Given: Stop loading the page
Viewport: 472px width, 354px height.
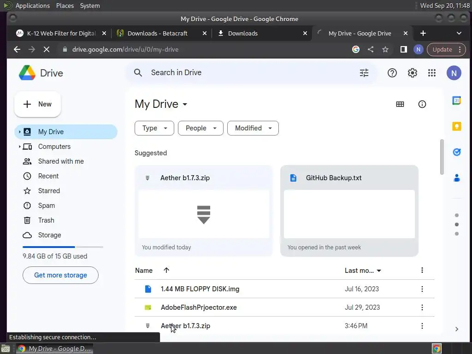Looking at the screenshot, I should 47,49.
